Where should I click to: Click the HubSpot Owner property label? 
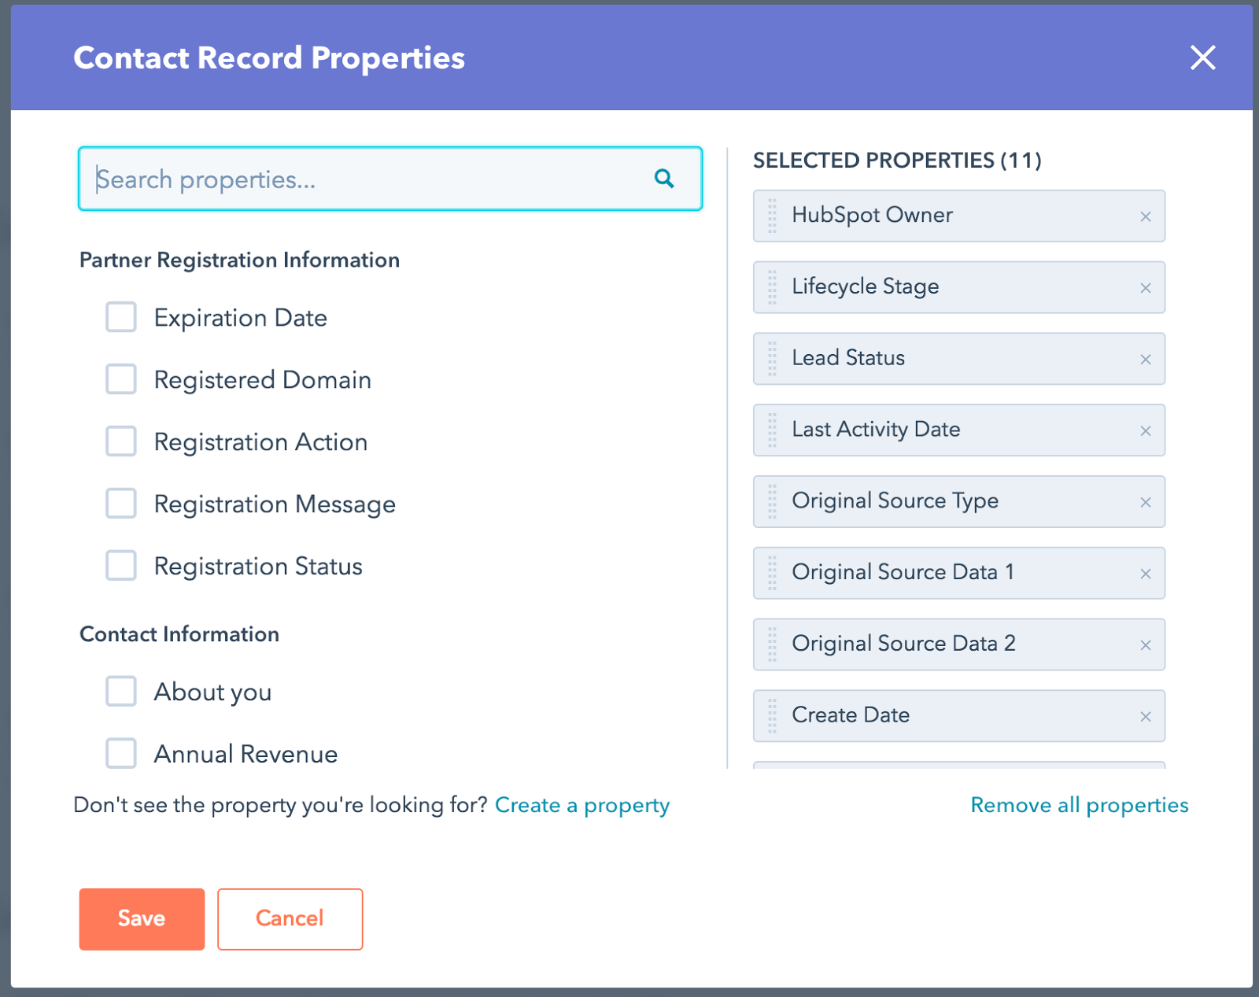pos(872,215)
